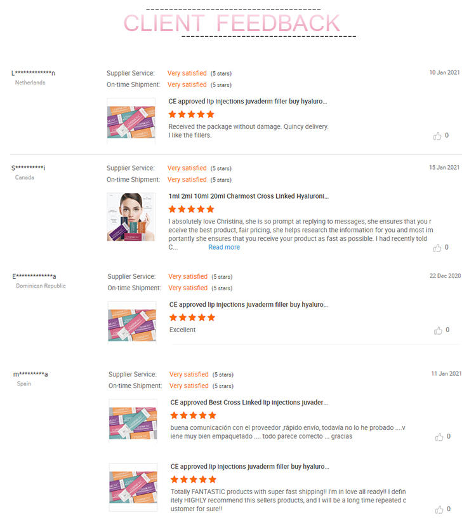Viewport: 476px width, 529px height.
Task: Open Netherlands review product thumbnail
Action: click(131, 121)
